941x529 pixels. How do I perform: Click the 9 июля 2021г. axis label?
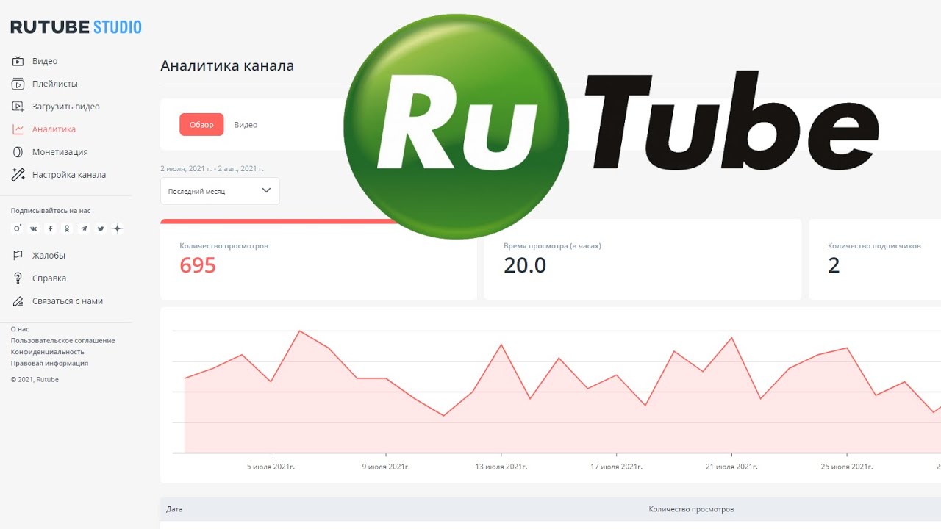(x=386, y=467)
